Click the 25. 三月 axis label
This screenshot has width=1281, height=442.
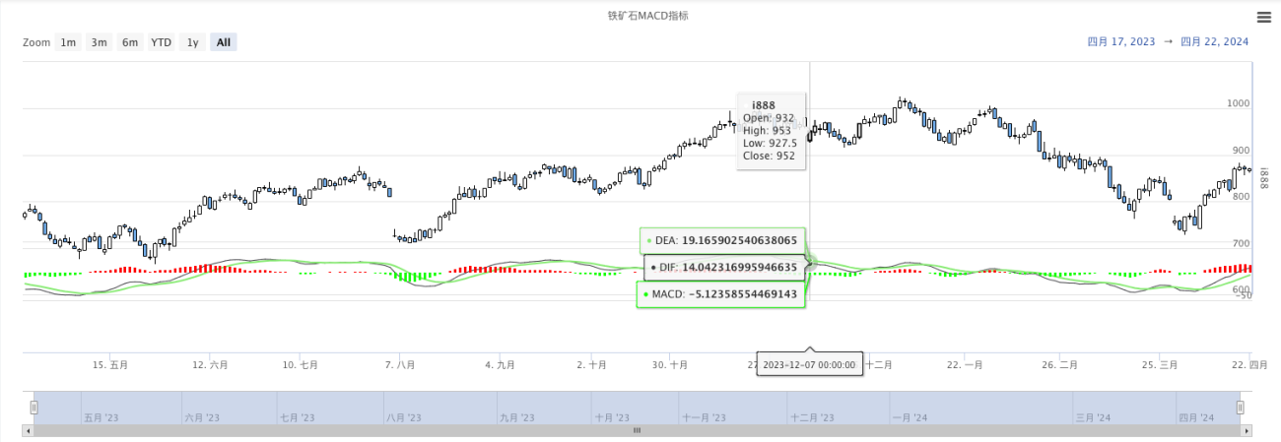click(x=1161, y=364)
